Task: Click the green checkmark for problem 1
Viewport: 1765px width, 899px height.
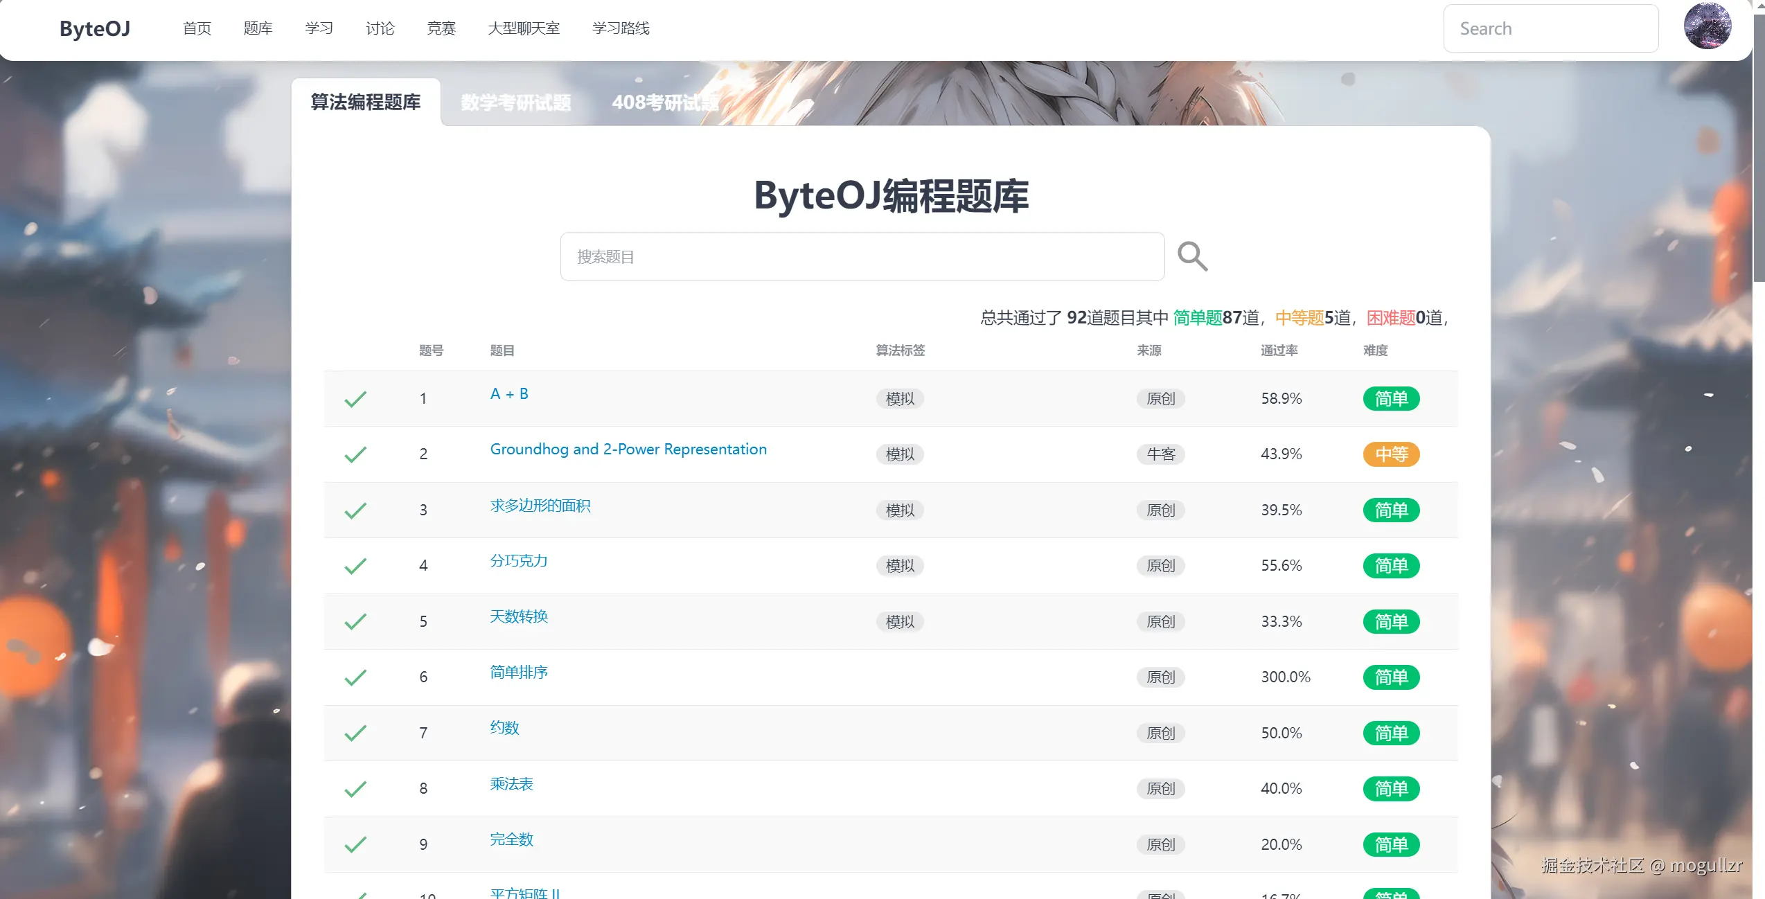Action: (355, 399)
